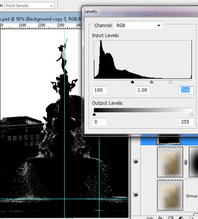Open the fx layer style menu
Viewport: 198px width, 219px height.
pos(160,218)
